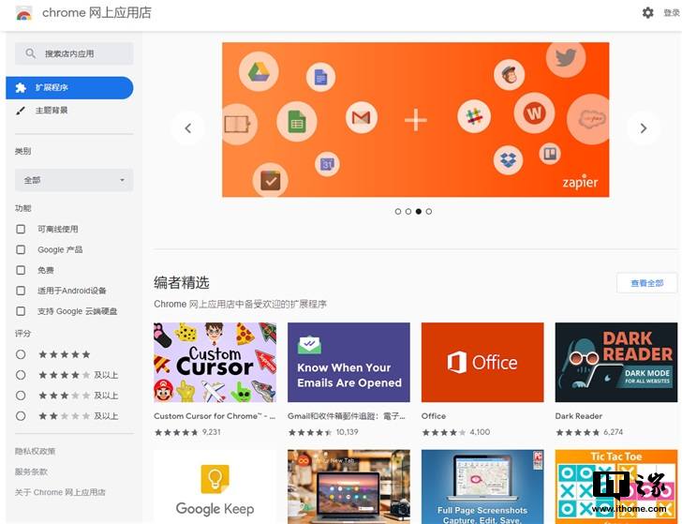Click the Google Drive icon in banner
682x524 pixels.
[258, 72]
